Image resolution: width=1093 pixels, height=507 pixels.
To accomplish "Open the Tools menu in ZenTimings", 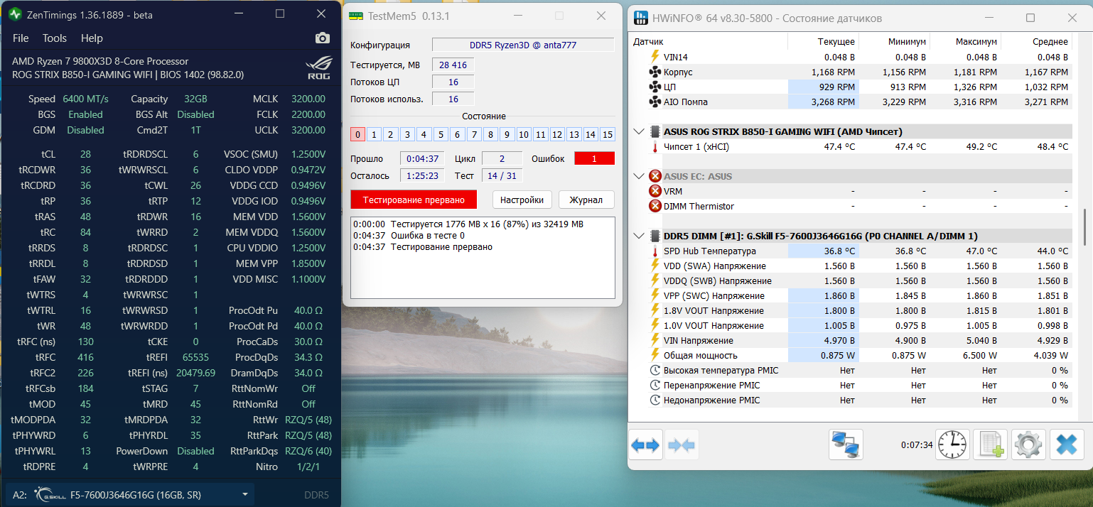I will (55, 38).
